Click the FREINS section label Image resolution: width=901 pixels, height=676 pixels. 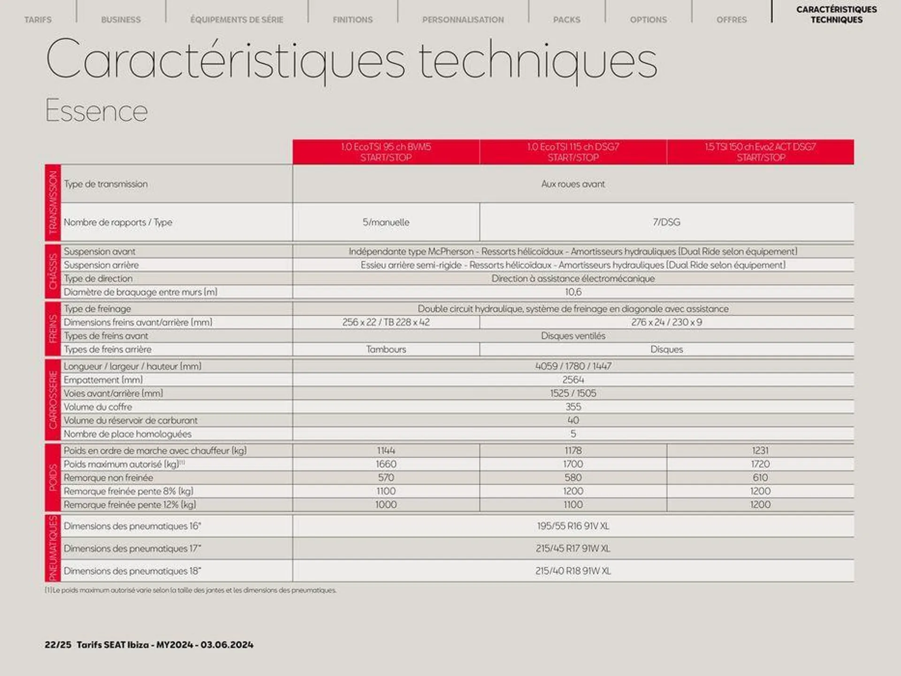coord(53,329)
